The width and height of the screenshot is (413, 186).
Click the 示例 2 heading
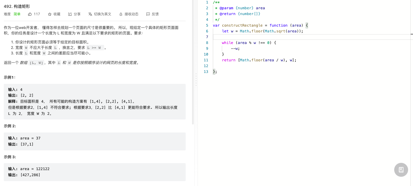[10, 126]
